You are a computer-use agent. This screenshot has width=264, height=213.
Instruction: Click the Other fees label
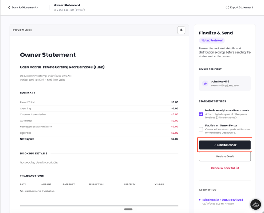coord(26,121)
